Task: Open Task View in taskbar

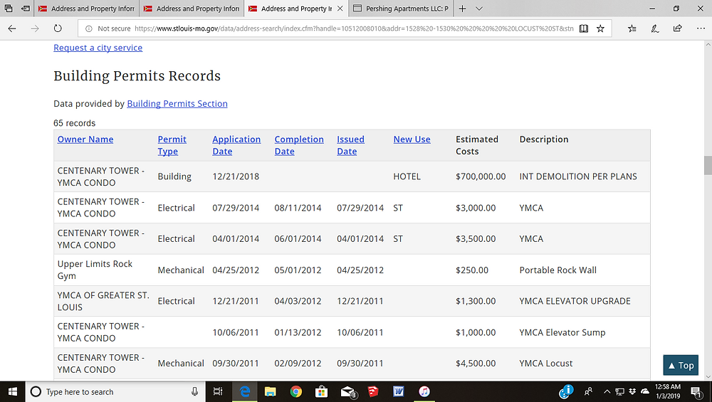Action: [218, 391]
